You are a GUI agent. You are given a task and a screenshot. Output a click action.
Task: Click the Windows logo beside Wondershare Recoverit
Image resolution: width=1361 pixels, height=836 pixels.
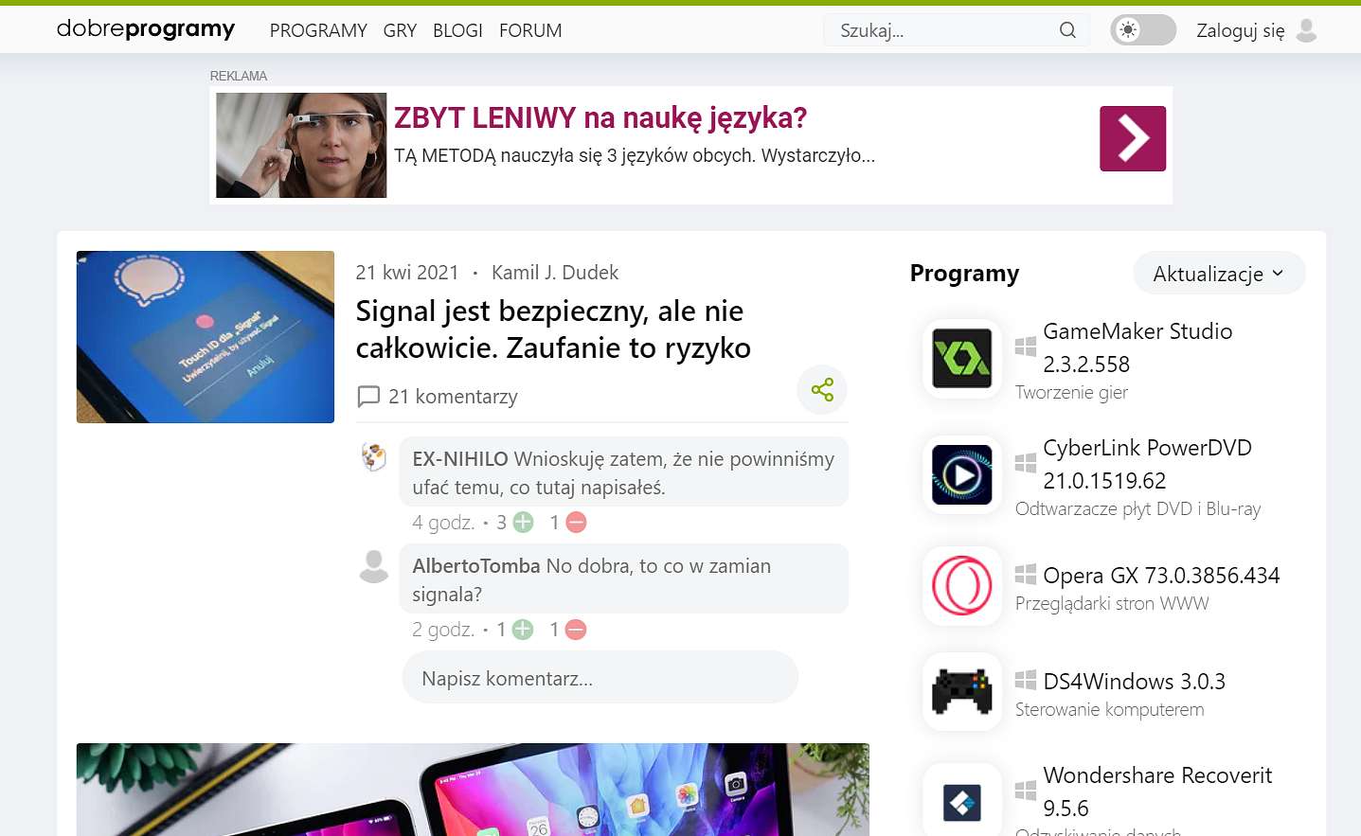[x=1026, y=791]
